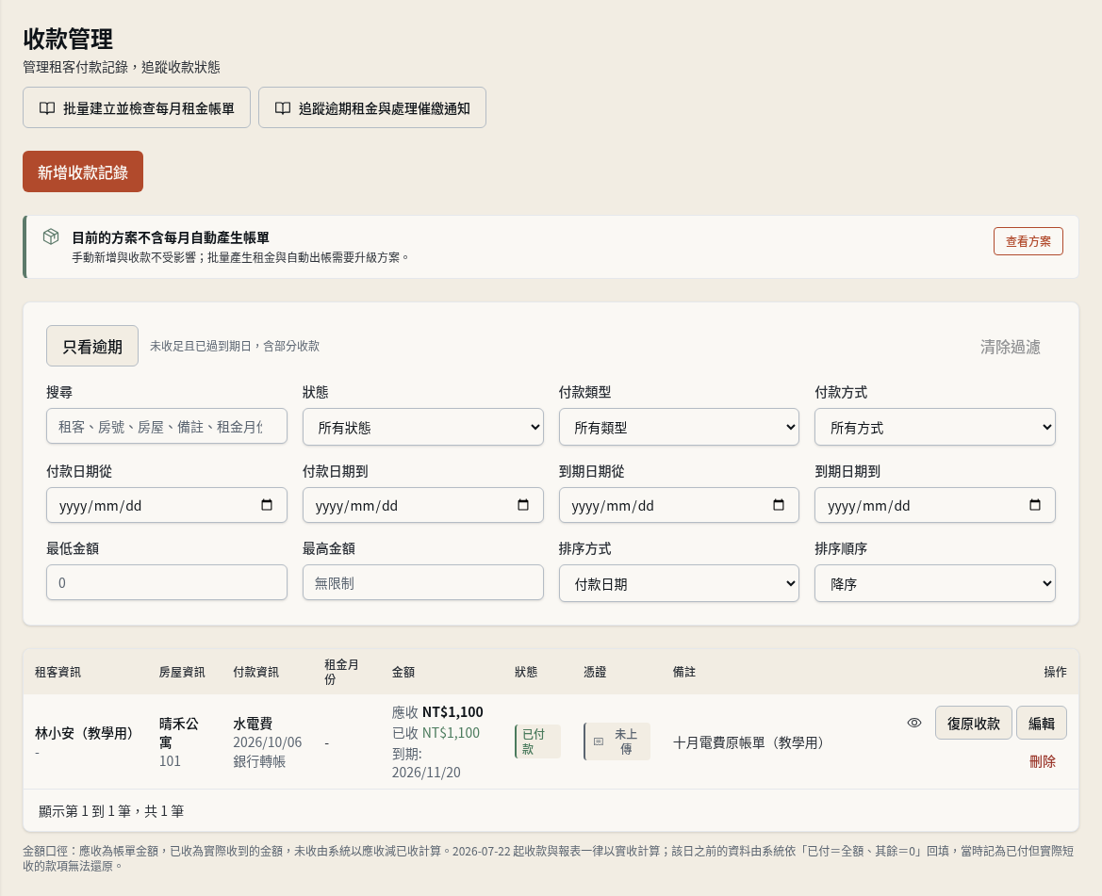Click the 操作 column header
The width and height of the screenshot is (1102, 896).
pos(1056,672)
